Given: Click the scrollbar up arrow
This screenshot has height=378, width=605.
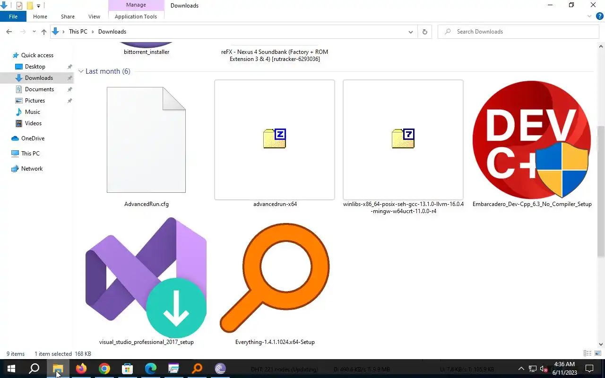Looking at the screenshot, I should tap(601, 46).
